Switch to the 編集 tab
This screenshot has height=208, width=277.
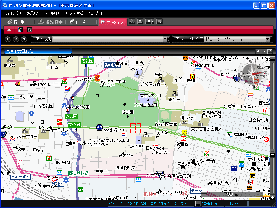pos(16,22)
